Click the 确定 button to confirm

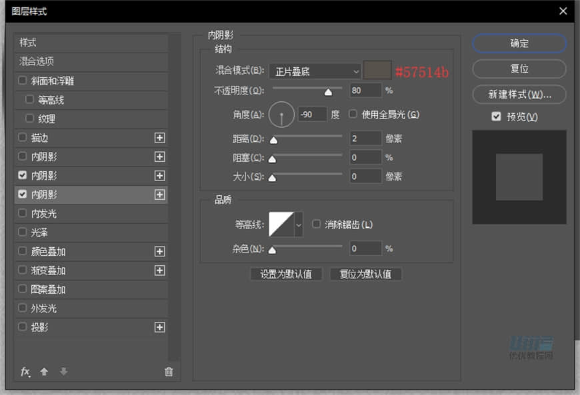(519, 43)
